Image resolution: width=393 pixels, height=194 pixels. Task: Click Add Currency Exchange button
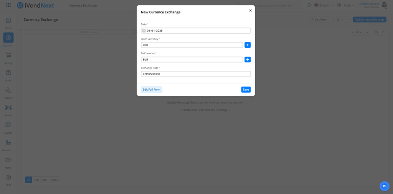pos(369,20)
